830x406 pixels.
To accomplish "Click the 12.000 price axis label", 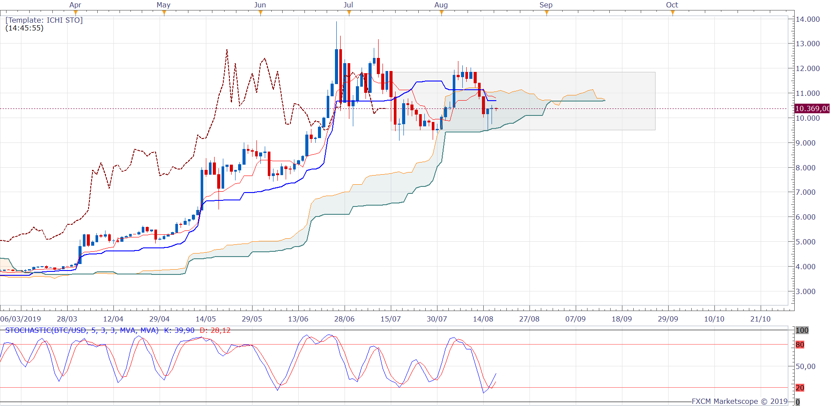I will pyautogui.click(x=808, y=68).
